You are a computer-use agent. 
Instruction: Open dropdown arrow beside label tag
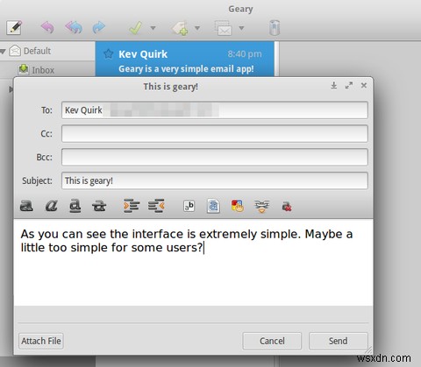point(197,28)
